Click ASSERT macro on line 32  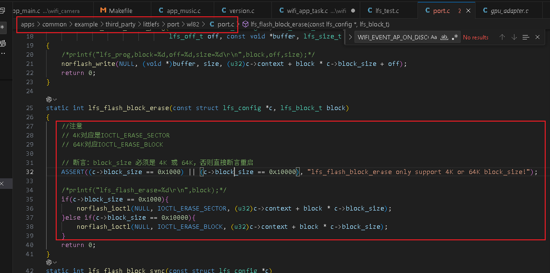[x=73, y=172]
